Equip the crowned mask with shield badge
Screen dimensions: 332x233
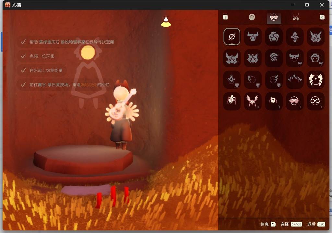click(x=315, y=58)
